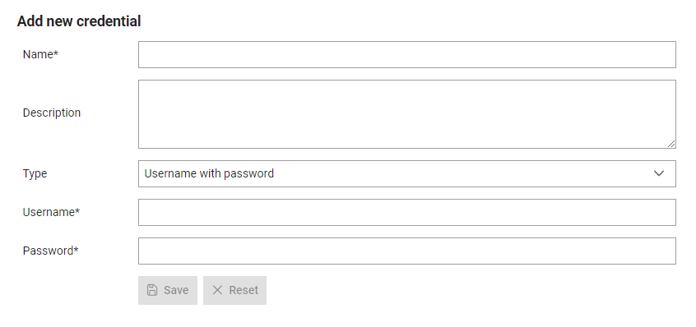The width and height of the screenshot is (696, 327).
Task: Click the X icon in Reset button
Action: point(217,290)
